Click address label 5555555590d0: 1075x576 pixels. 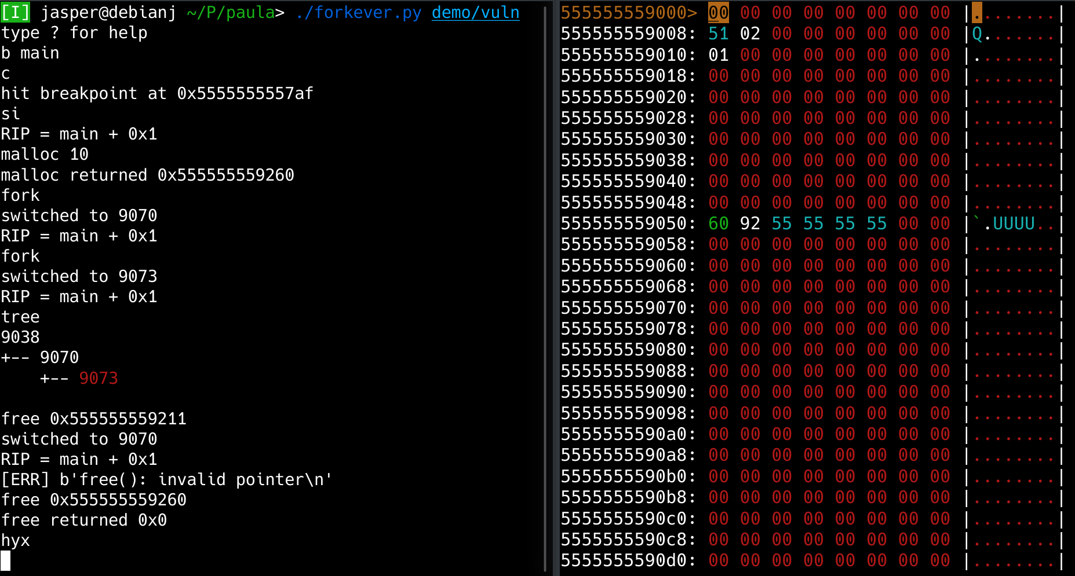[x=629, y=560]
